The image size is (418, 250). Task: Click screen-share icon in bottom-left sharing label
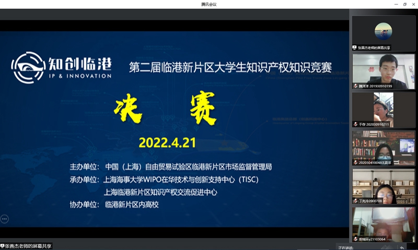(x=3, y=246)
